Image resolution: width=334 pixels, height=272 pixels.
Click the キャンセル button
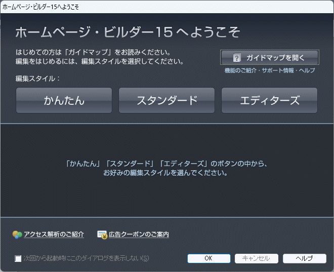point(257,258)
